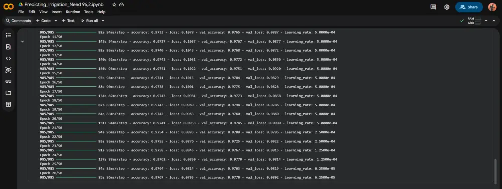Click the 'Epoch 21/50' output line
Image resolution: width=502 pixels, height=189 pixels.
coord(51,128)
